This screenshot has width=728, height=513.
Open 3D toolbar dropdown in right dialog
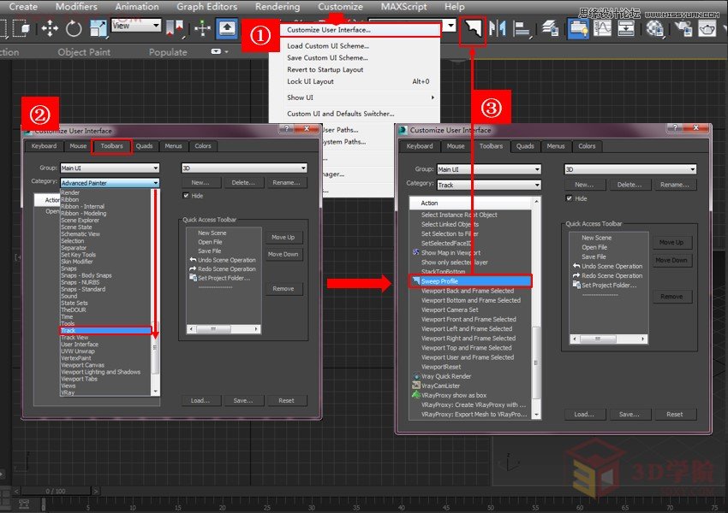click(x=630, y=169)
